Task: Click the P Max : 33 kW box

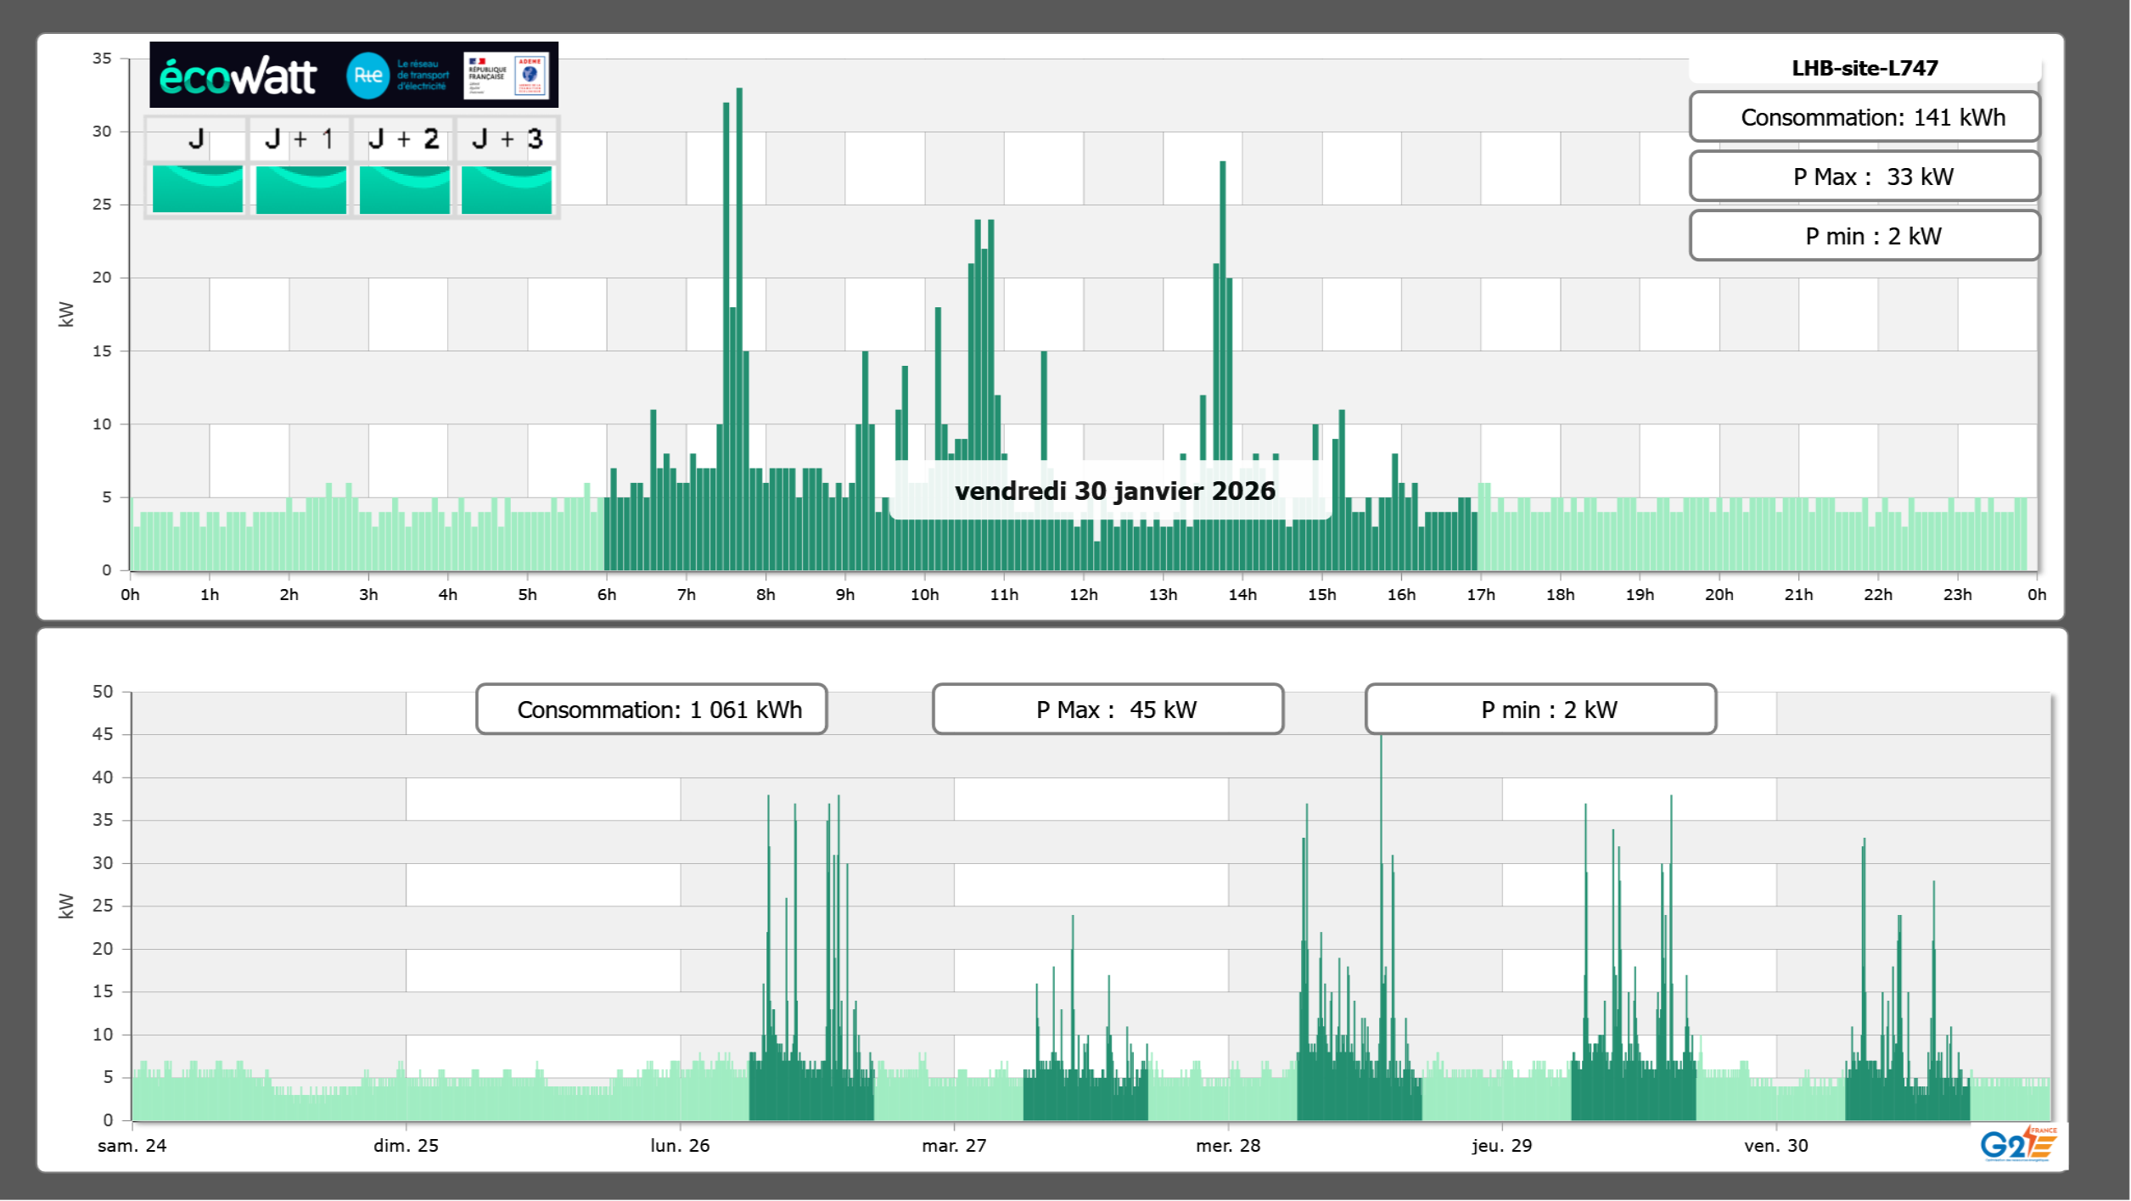Action: coord(1865,177)
